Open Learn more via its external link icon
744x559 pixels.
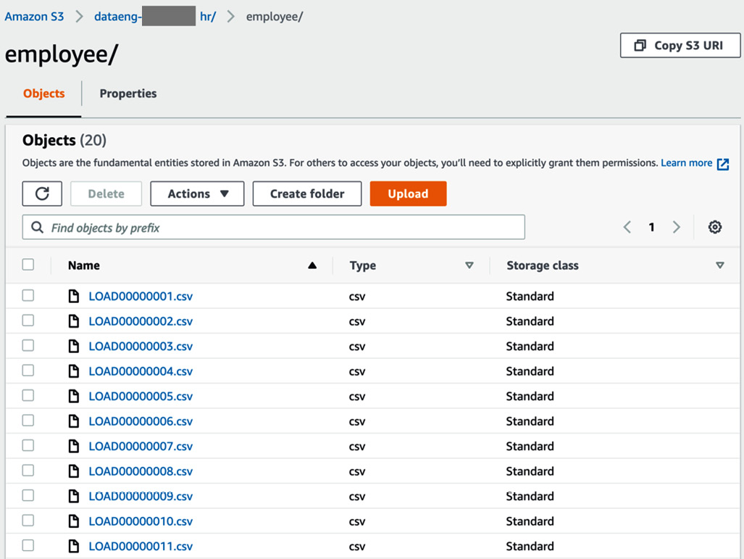point(722,163)
